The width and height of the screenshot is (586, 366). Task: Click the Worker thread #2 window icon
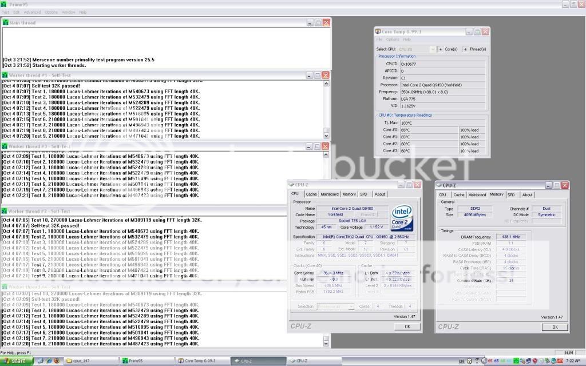click(x=6, y=212)
